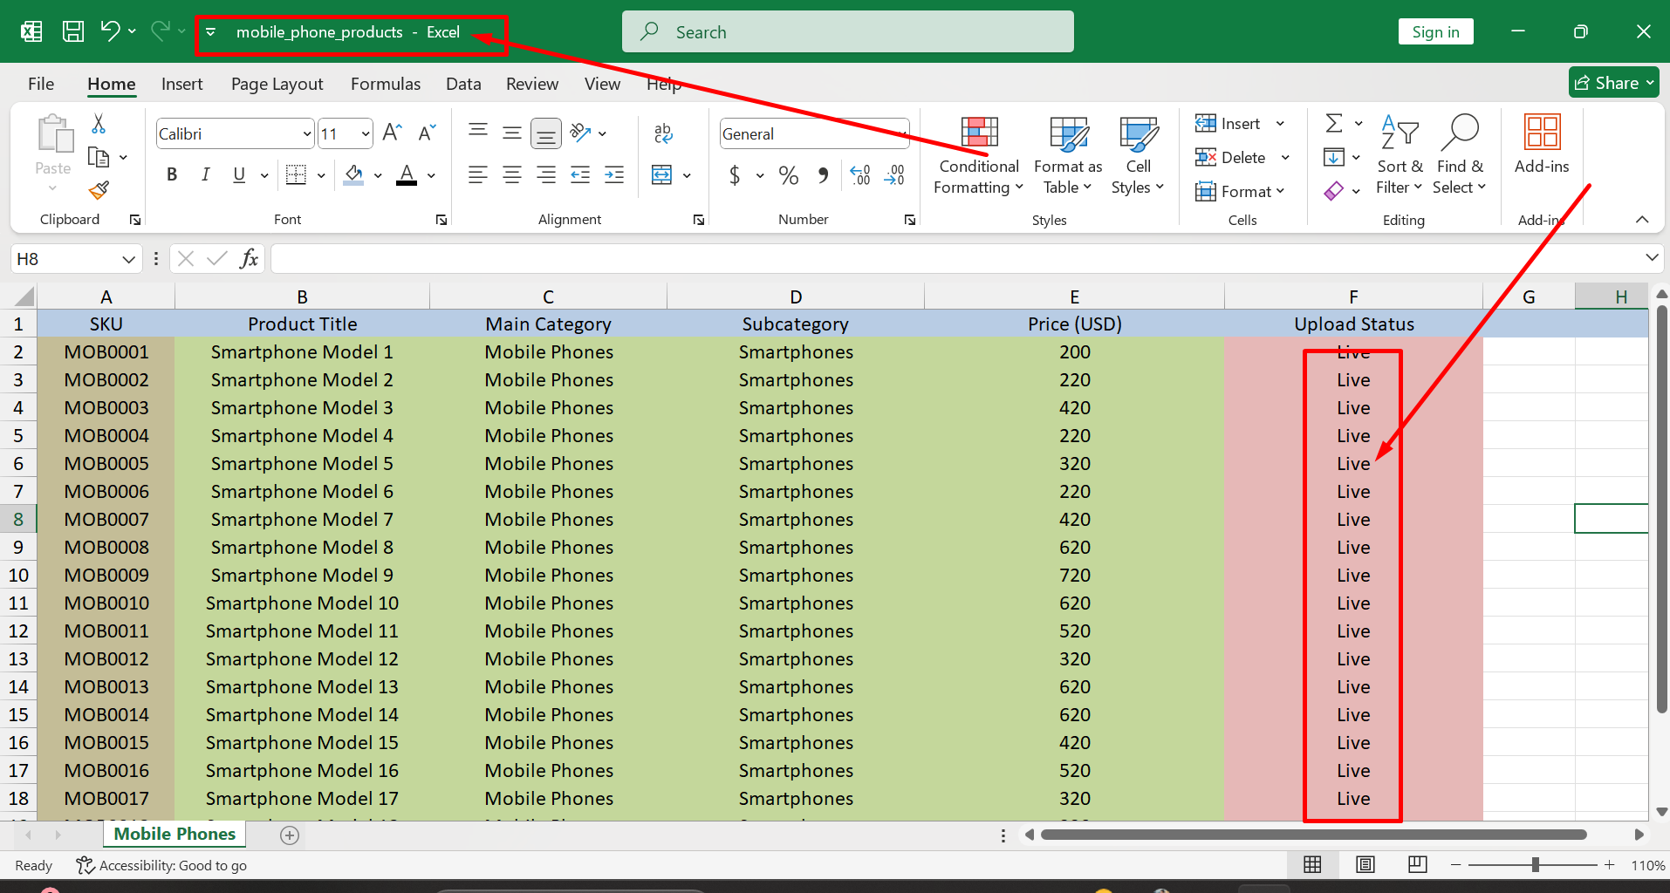Click the Sign in button
The width and height of the screenshot is (1670, 893).
click(1435, 32)
